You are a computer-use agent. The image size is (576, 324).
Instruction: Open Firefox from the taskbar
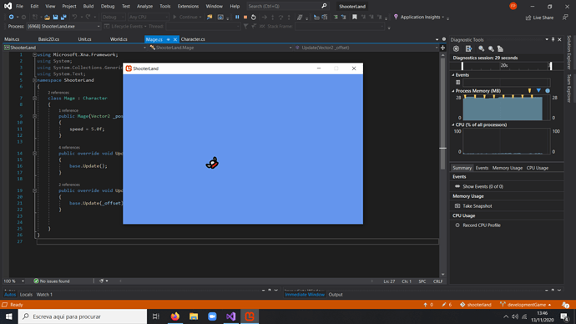point(174,316)
